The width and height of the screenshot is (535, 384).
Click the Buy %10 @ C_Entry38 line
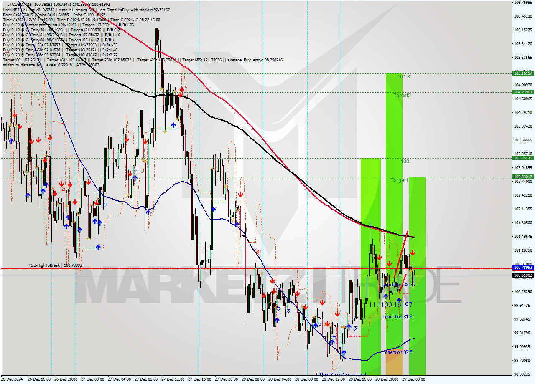[x=61, y=31]
